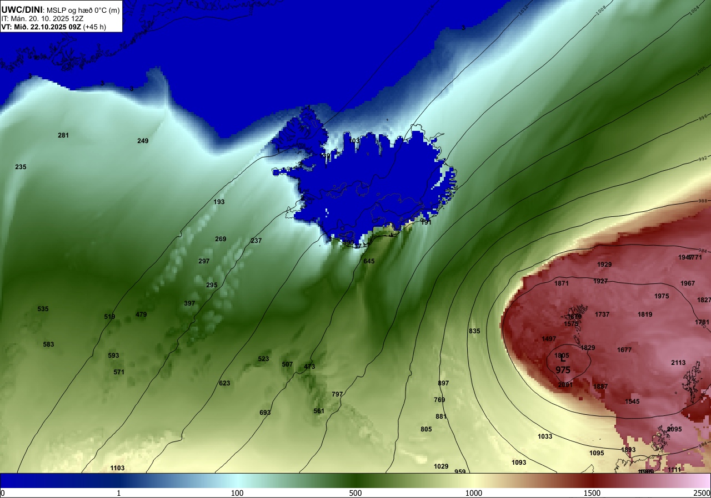Image resolution: width=711 pixels, height=498 pixels.
Task: Click map value '1871'
Action: click(562, 283)
